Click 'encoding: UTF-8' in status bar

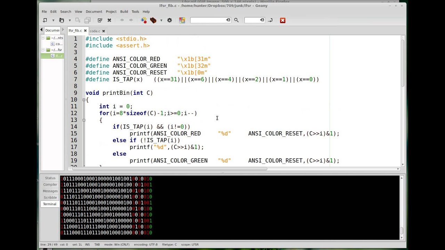coord(146,244)
